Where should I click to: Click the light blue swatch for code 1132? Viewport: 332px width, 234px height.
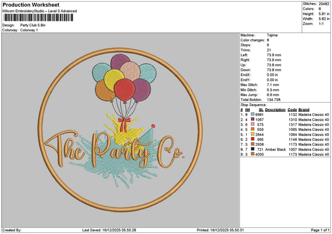point(253,114)
